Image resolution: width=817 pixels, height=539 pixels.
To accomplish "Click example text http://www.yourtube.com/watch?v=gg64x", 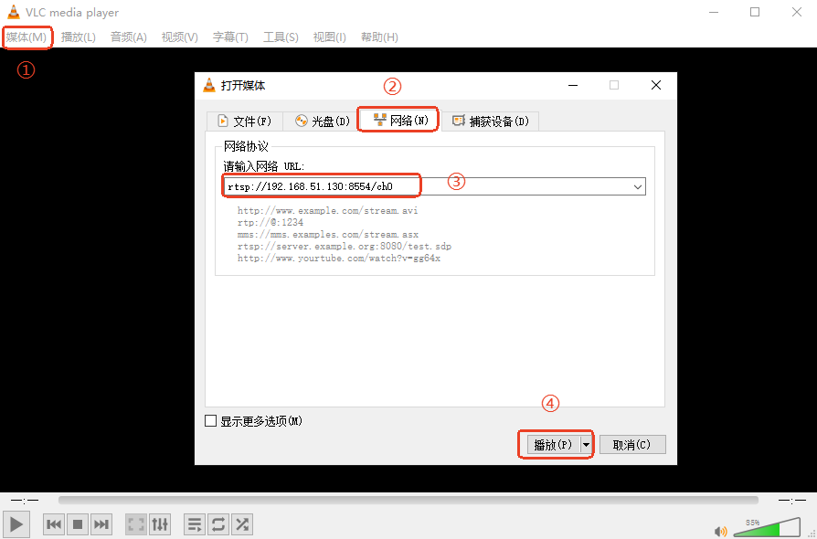I will click(x=339, y=258).
